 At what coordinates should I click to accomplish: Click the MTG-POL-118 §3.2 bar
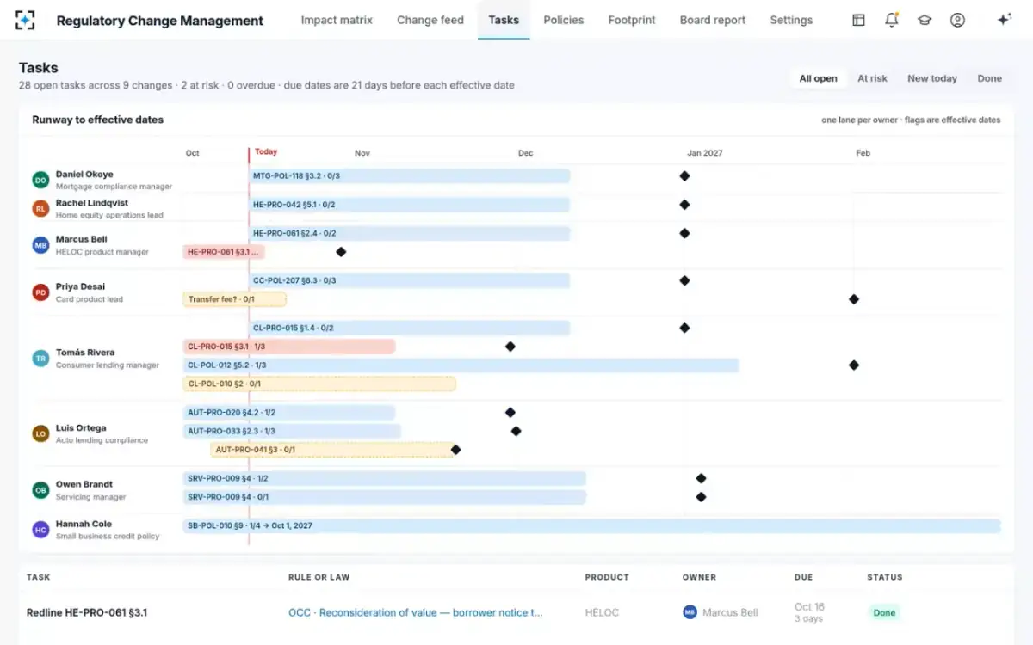410,175
